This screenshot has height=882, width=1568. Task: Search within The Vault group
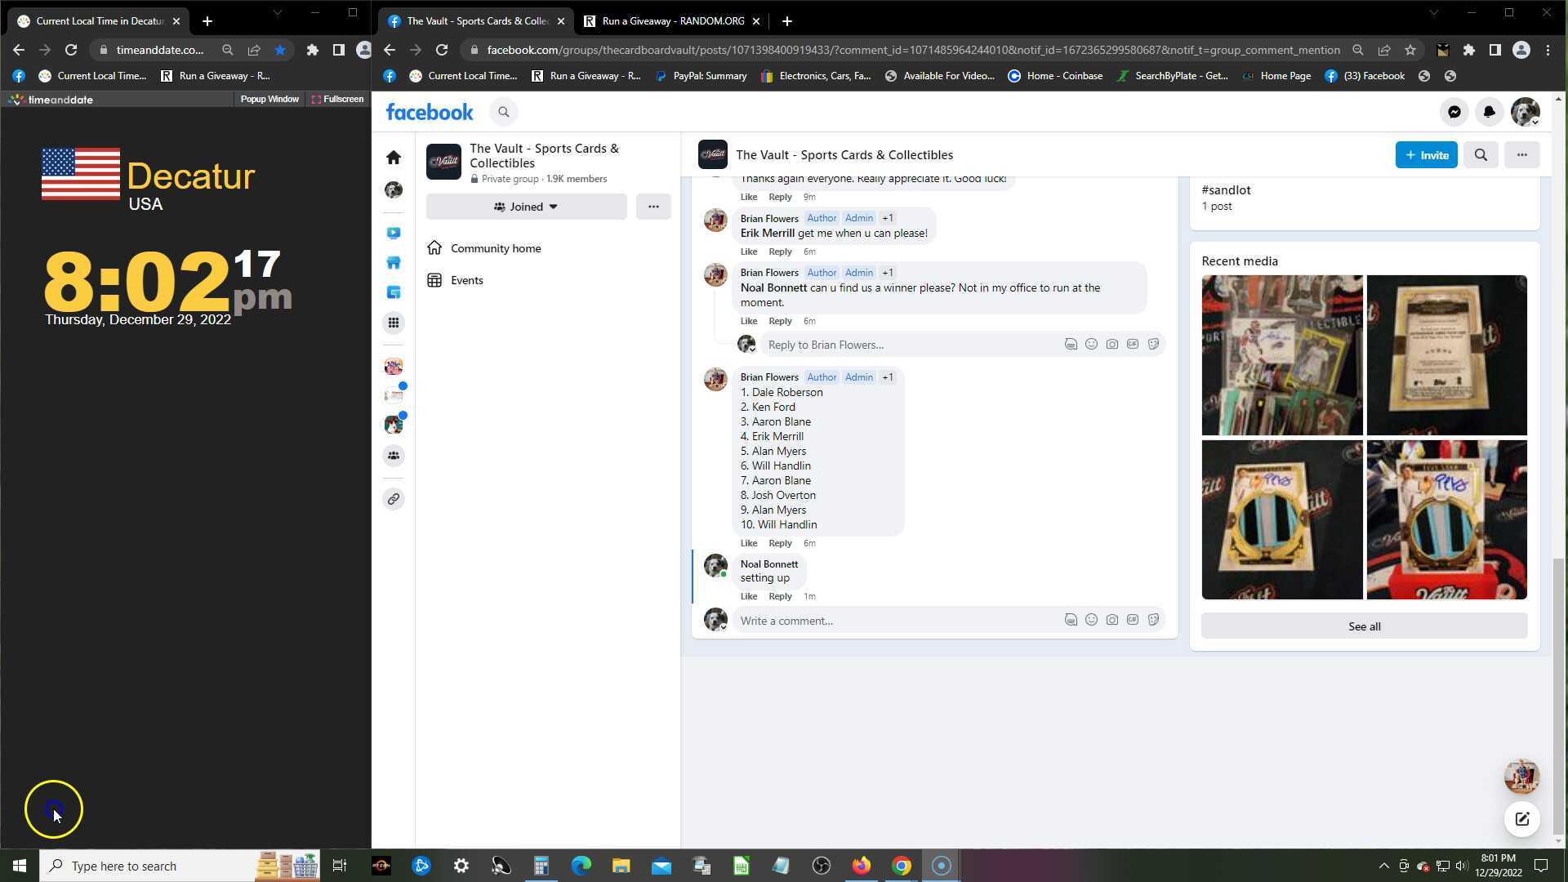click(1481, 155)
